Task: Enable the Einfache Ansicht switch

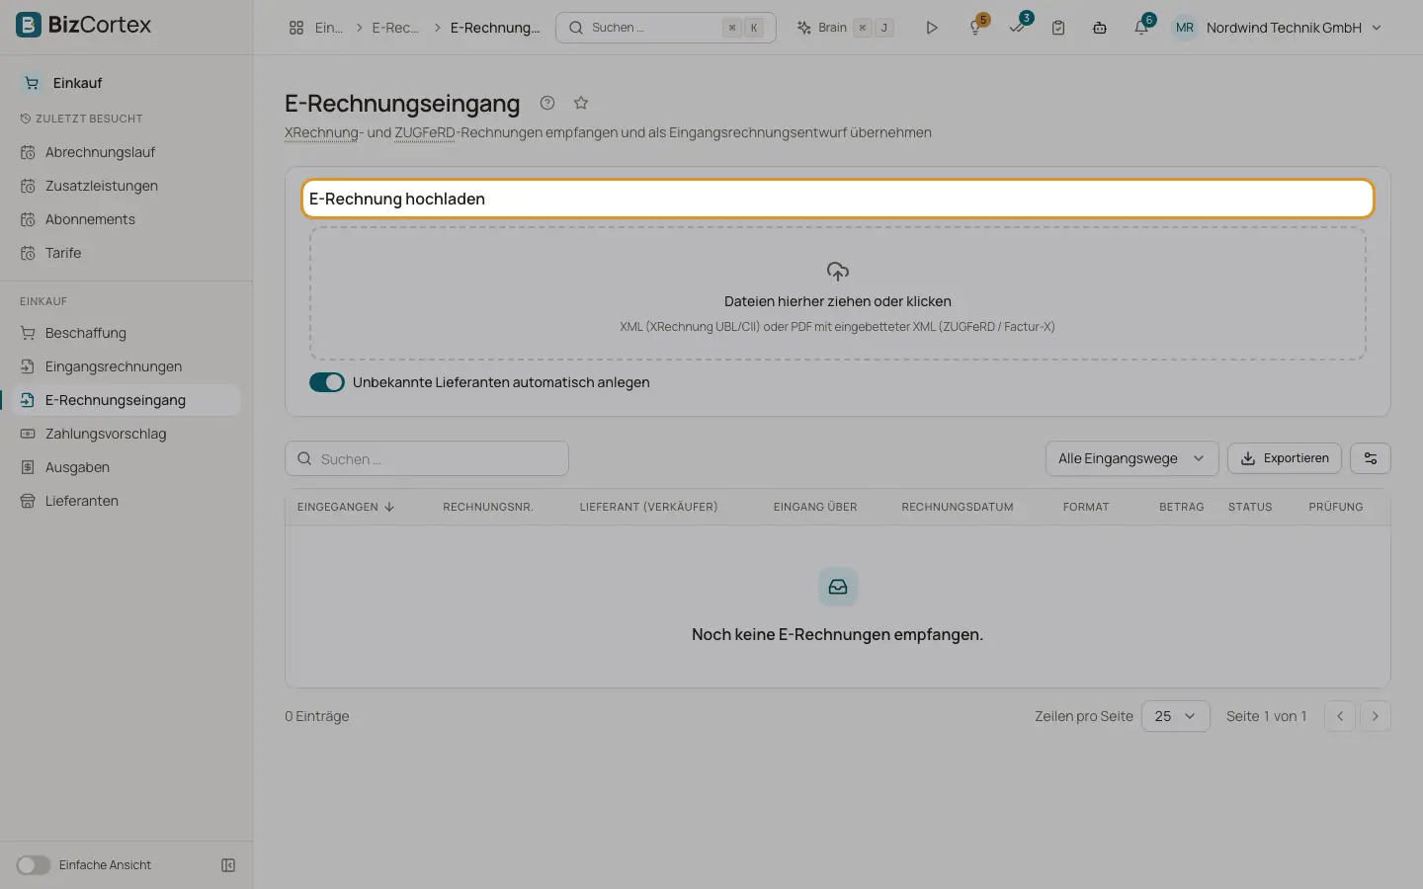Action: (x=33, y=865)
